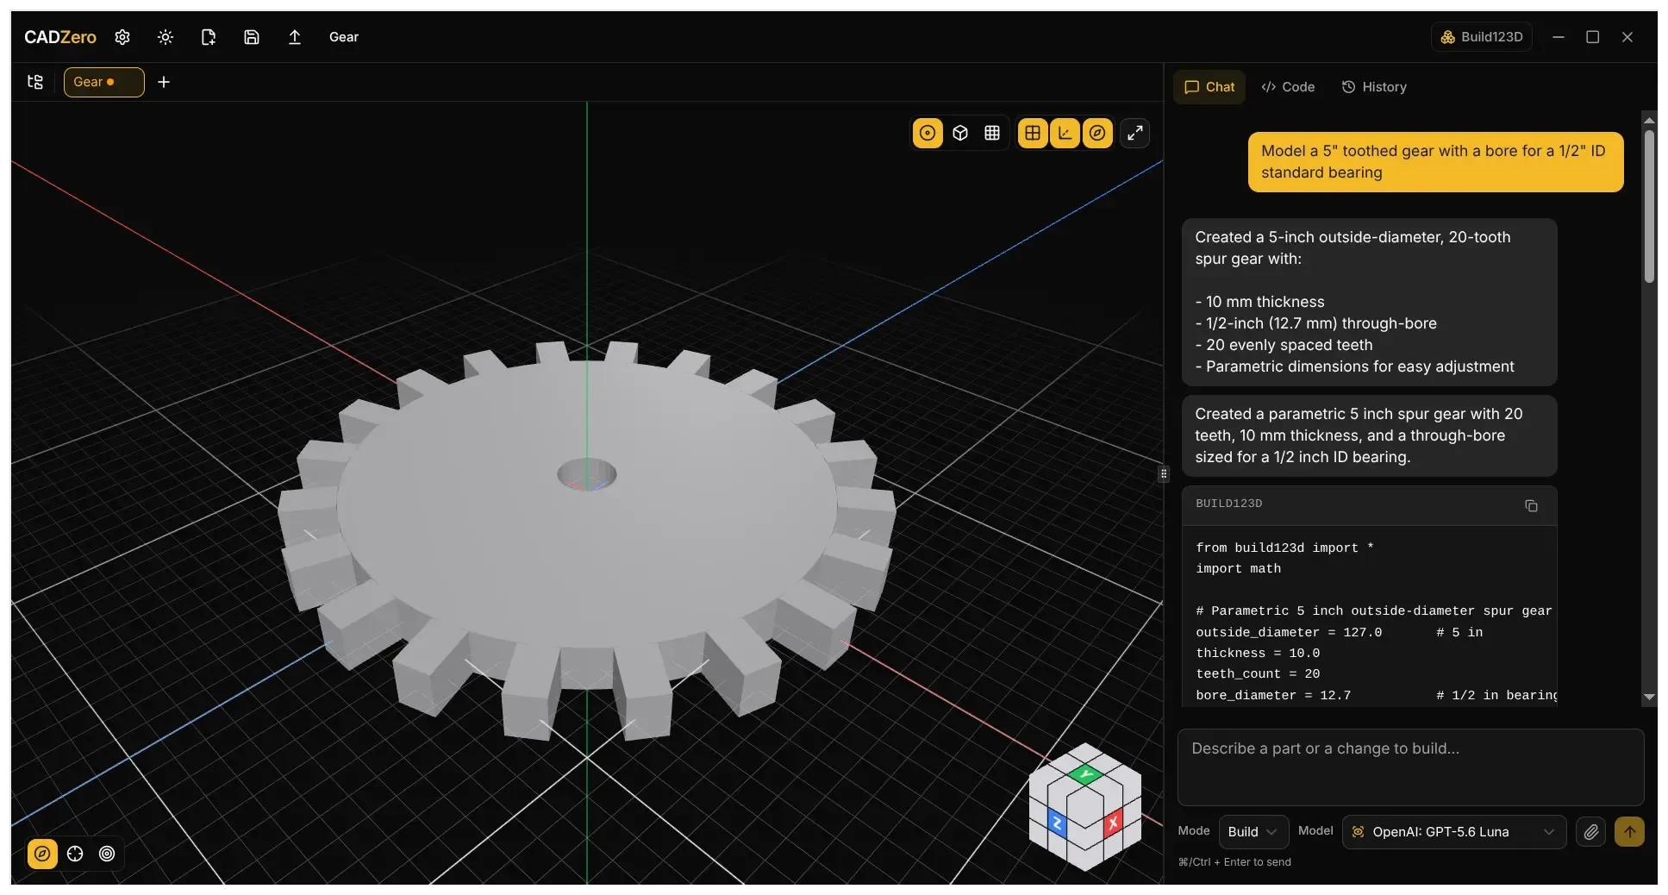Click the user message about 5" toothed gear

[x=1435, y=161]
